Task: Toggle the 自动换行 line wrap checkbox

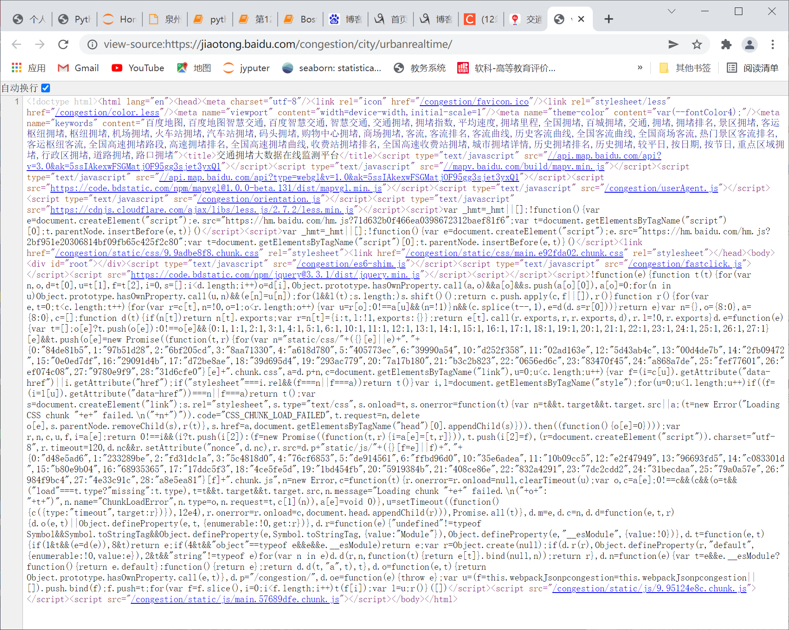Action: 46,88
